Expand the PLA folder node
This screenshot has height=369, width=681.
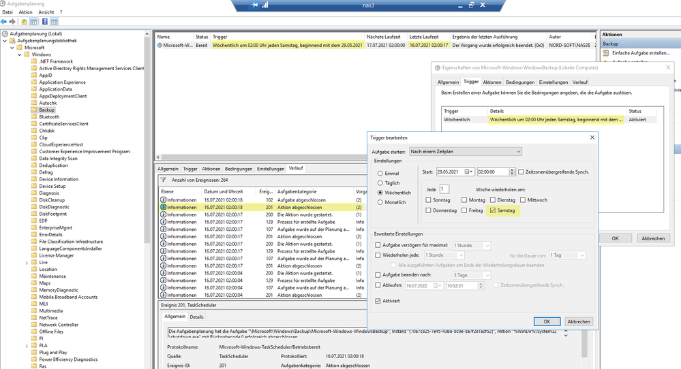[x=27, y=346]
